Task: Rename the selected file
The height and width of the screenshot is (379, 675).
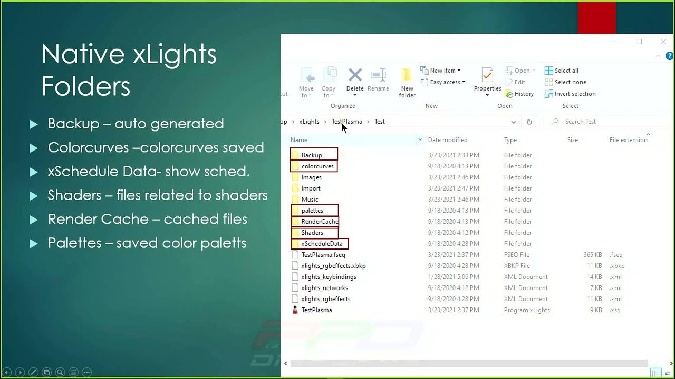Action: (378, 80)
